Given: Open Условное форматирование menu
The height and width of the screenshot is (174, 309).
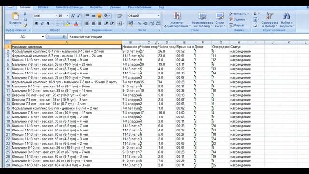Looking at the screenshot, I should point(177,19).
